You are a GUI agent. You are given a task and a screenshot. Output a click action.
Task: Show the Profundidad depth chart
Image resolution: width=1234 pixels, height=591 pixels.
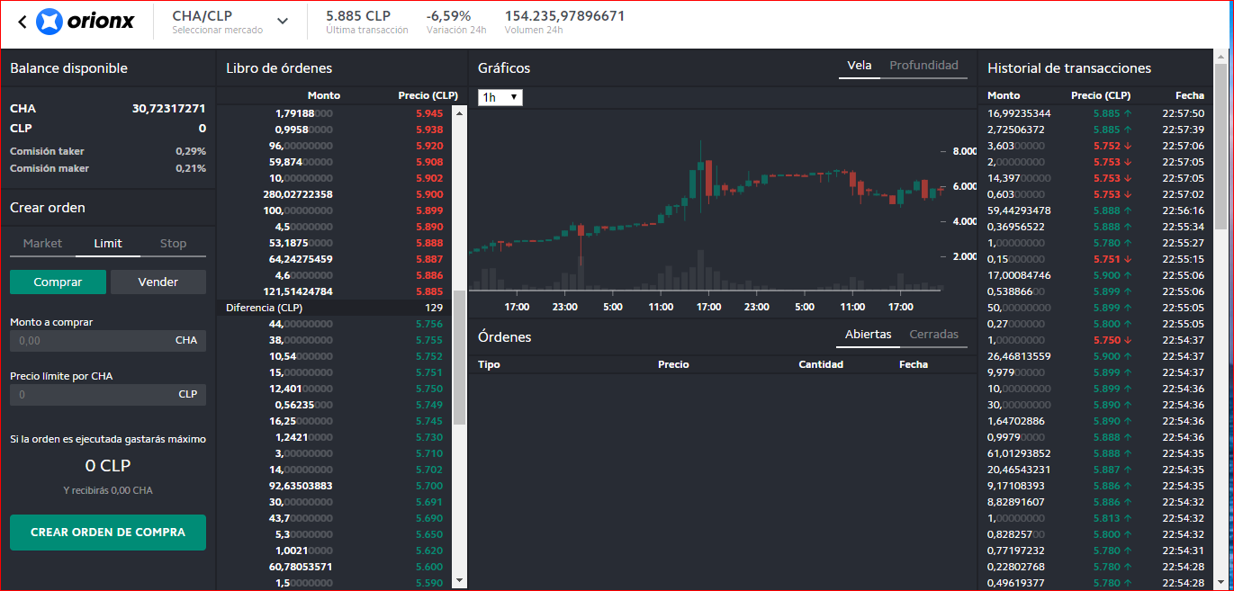pyautogui.click(x=923, y=66)
